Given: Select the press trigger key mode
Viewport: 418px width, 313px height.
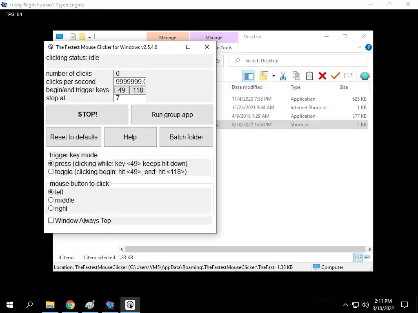Looking at the screenshot, I should click(51, 163).
